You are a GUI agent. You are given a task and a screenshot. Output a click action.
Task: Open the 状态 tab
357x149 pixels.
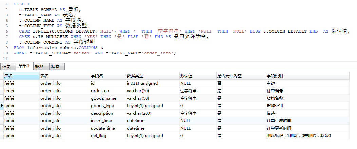pyautogui.click(x=57, y=66)
